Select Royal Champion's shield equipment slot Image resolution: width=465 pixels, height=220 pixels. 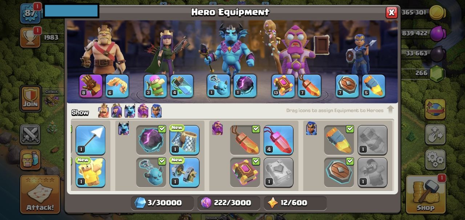point(347,86)
